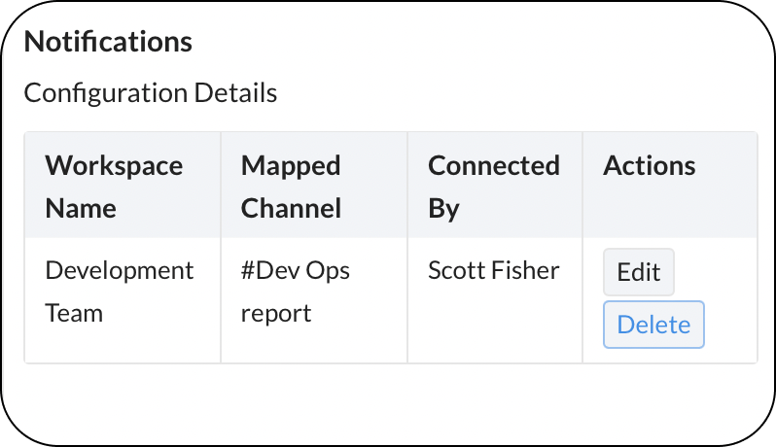Click the word "Name" in the header
The image size is (776, 447).
[81, 208]
